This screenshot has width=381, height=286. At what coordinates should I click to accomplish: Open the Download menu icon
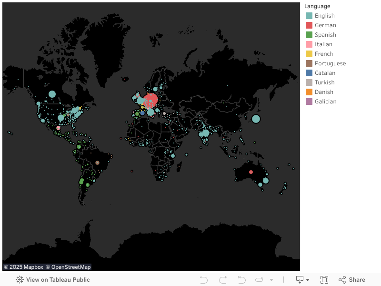pyautogui.click(x=302, y=280)
